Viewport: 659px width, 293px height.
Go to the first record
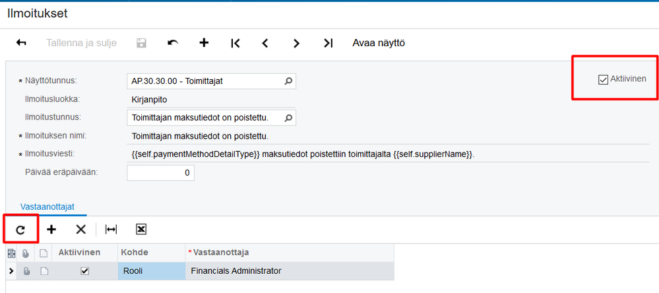(235, 43)
